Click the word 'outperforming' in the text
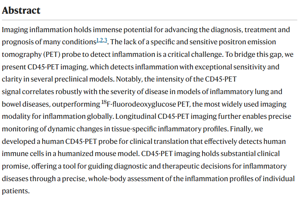Viewport: 300px width, 198px height. click(x=76, y=105)
